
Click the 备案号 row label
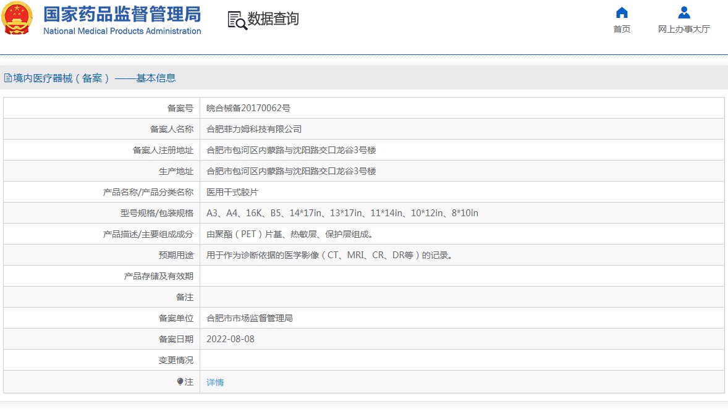pyautogui.click(x=180, y=108)
